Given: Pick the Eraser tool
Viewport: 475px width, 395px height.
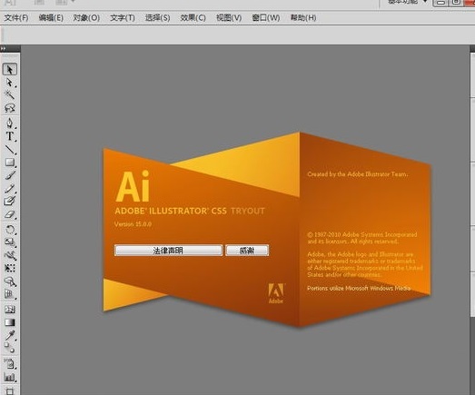Looking at the screenshot, I should (x=10, y=214).
